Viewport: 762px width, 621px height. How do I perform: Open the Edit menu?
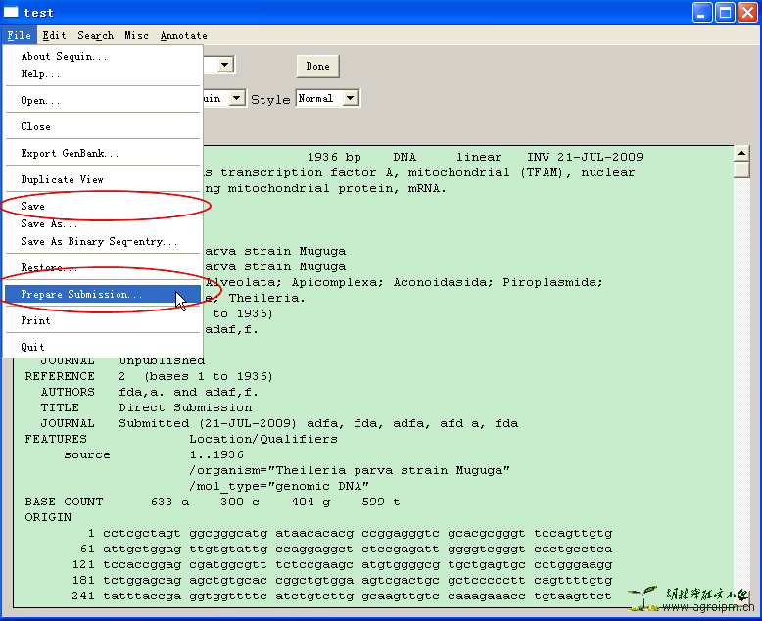pos(54,35)
